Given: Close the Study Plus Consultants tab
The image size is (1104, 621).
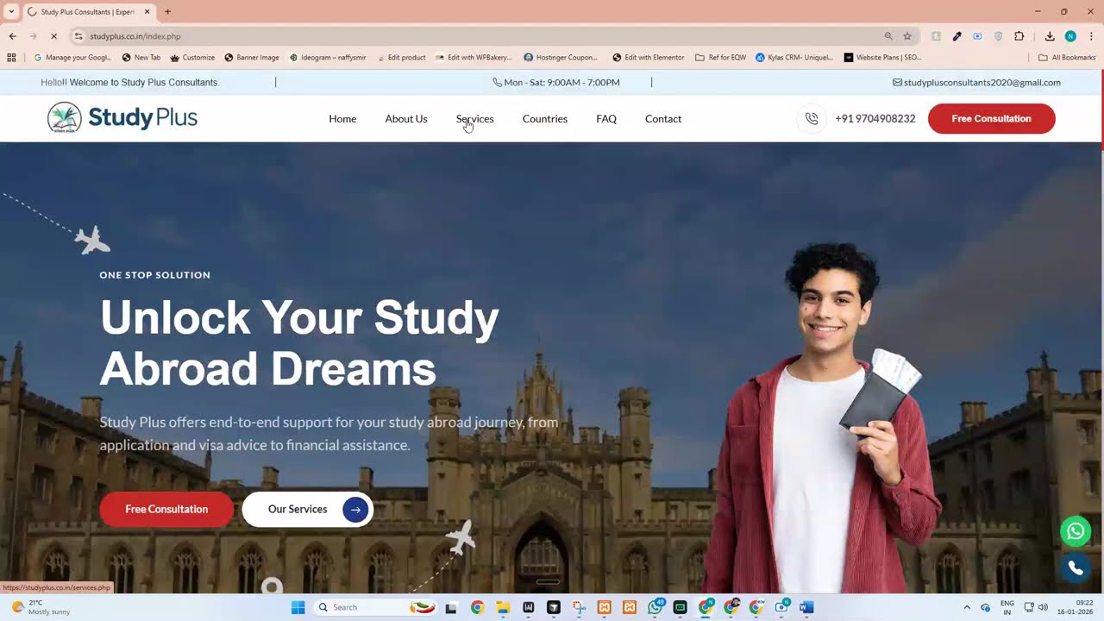Looking at the screenshot, I should pyautogui.click(x=147, y=12).
